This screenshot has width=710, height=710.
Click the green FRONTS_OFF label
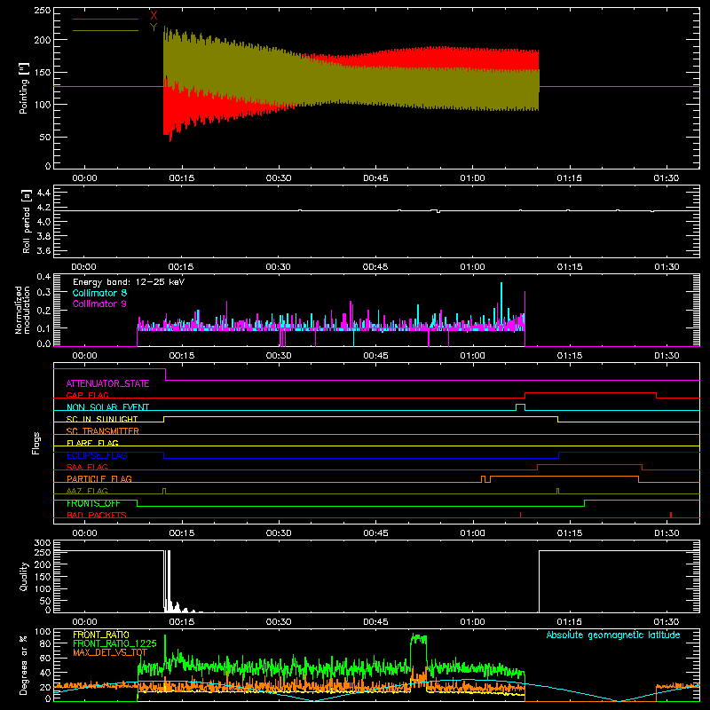click(93, 503)
